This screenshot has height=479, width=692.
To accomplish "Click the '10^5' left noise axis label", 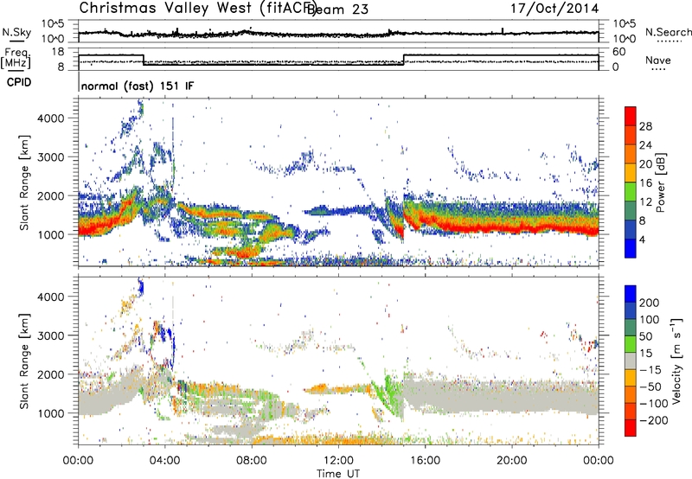I will (53, 24).
